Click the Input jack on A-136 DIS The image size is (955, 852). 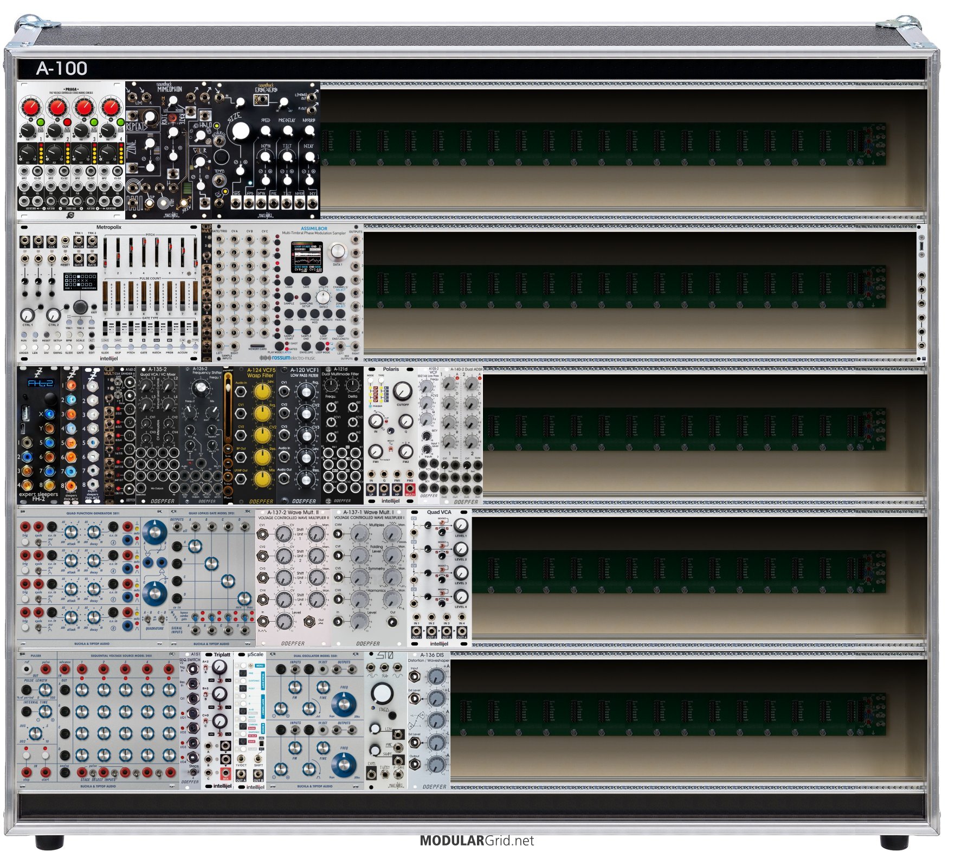[415, 676]
